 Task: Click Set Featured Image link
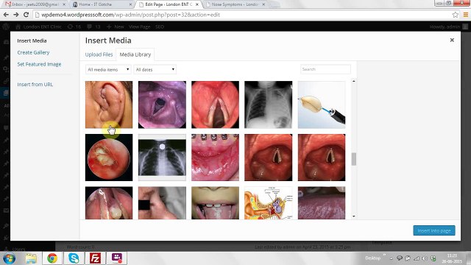(39, 64)
